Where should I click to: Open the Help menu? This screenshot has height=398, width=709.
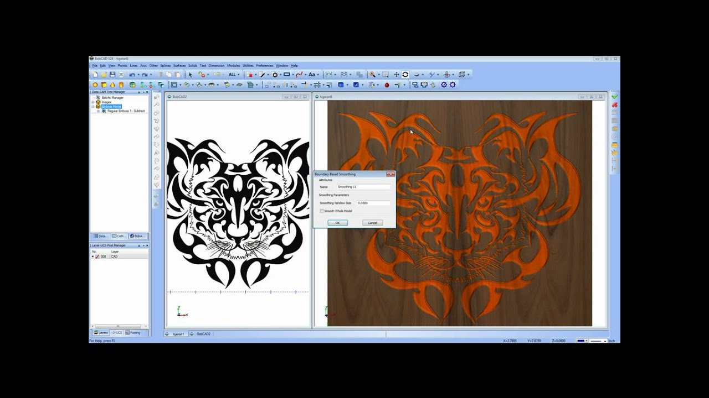tap(294, 66)
